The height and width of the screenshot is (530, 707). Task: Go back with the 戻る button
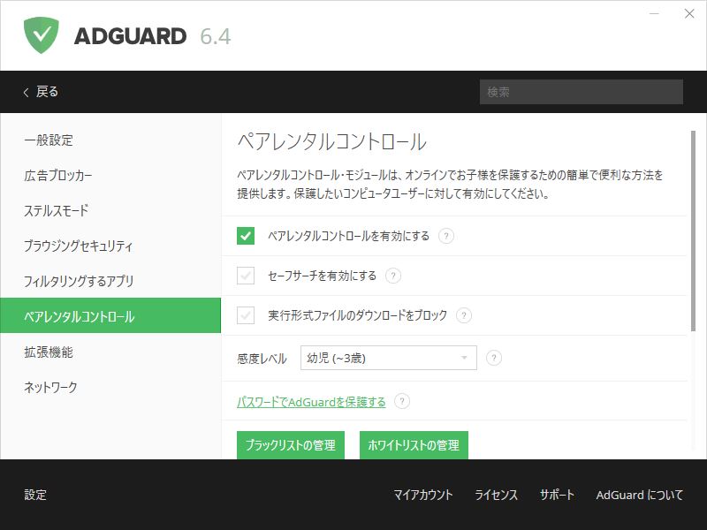41,92
